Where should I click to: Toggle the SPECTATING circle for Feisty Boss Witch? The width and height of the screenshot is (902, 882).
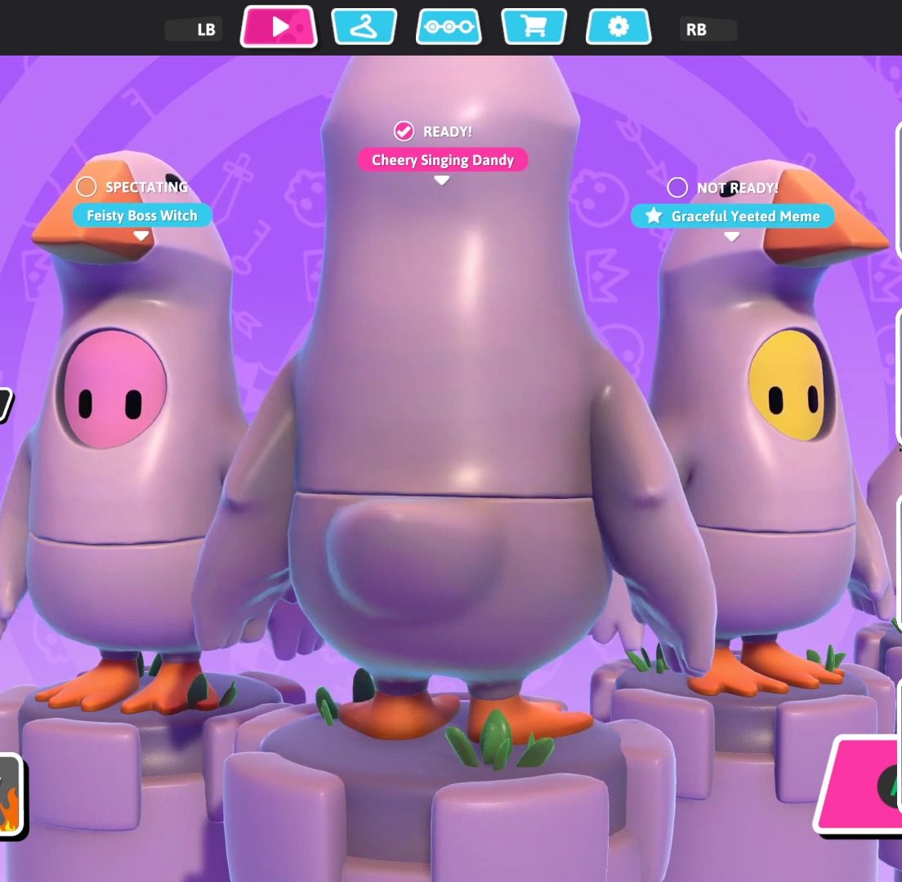click(x=87, y=186)
